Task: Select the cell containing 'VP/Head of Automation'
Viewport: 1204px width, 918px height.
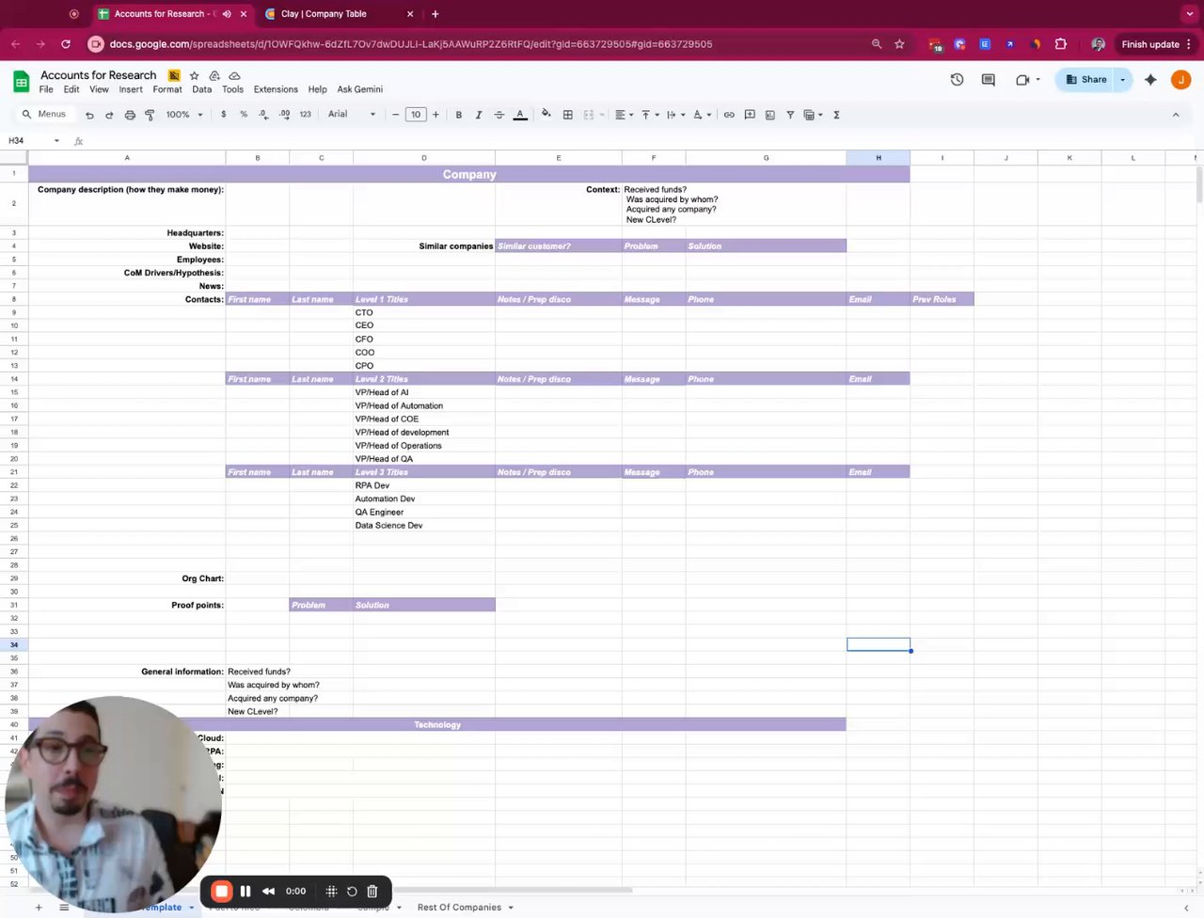Action: pyautogui.click(x=424, y=406)
